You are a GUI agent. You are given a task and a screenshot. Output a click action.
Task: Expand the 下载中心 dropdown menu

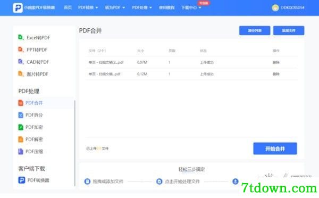[x=191, y=7]
